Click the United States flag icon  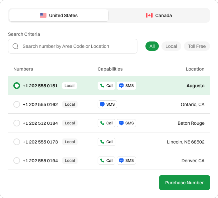[43, 15]
